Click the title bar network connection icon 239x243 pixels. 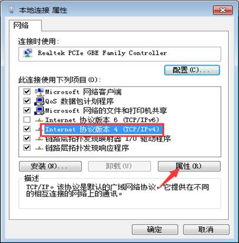tap(12, 9)
